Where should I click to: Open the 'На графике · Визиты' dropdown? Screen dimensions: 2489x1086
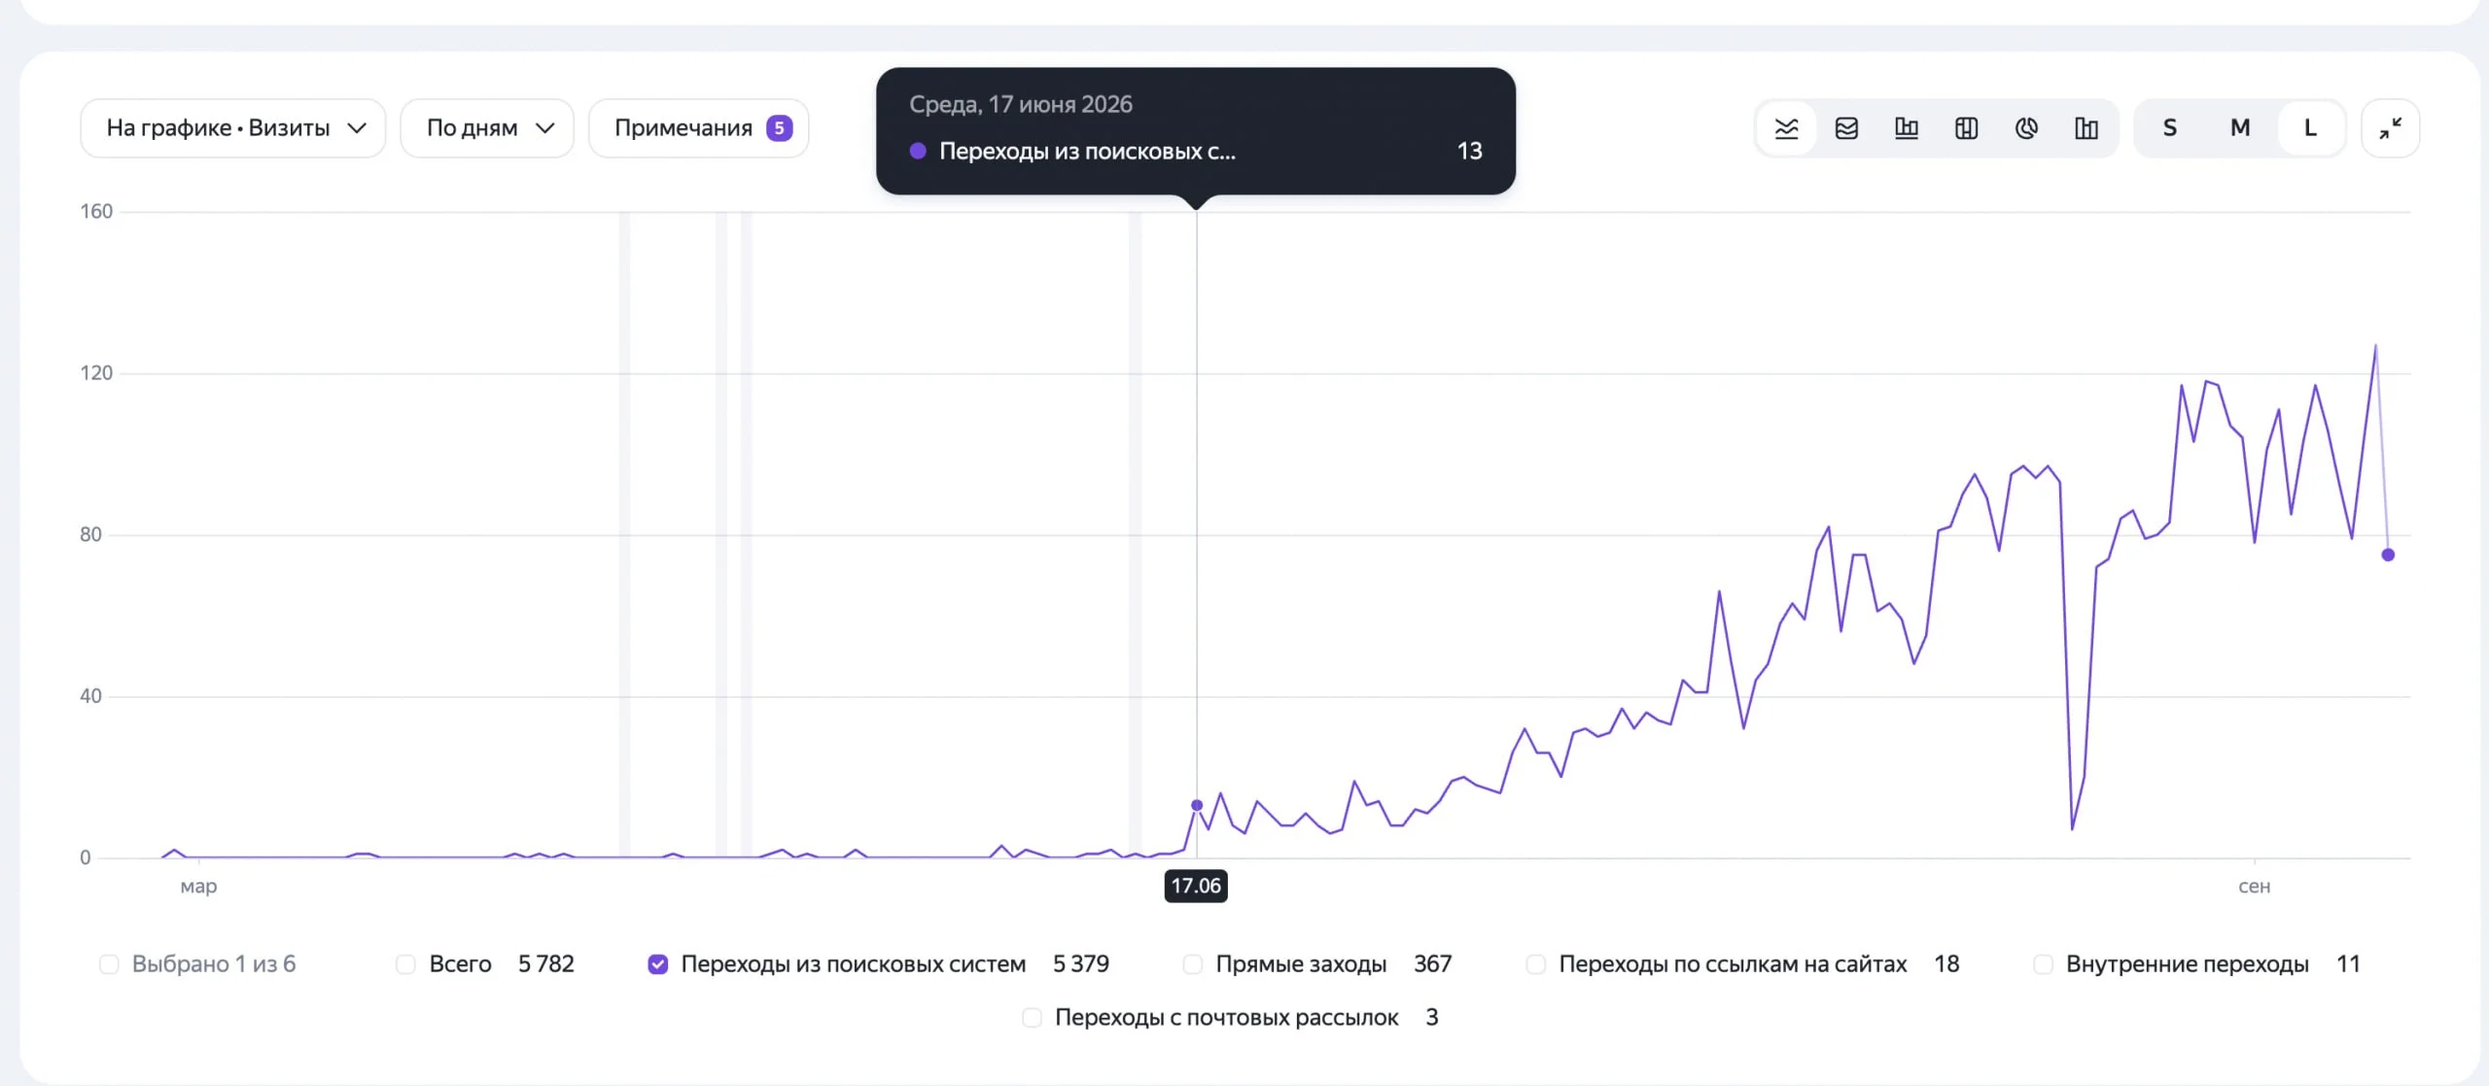point(233,128)
